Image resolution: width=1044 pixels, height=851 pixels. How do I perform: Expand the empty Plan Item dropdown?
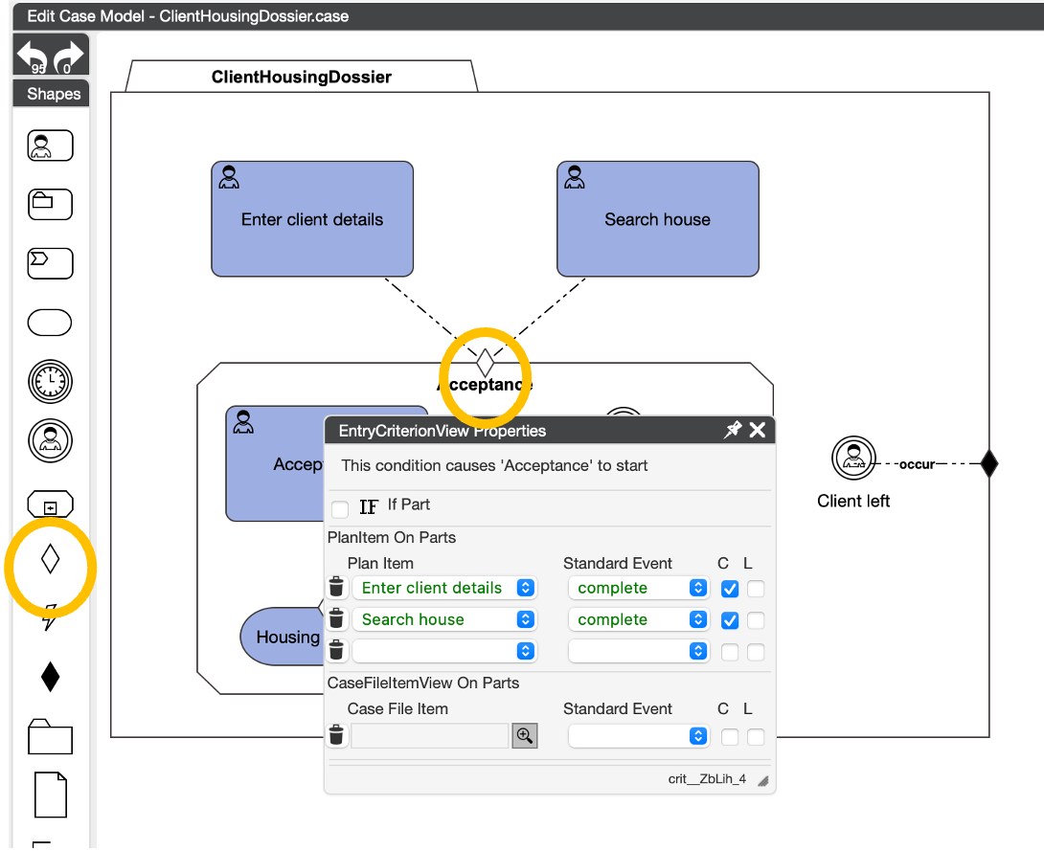444,651
